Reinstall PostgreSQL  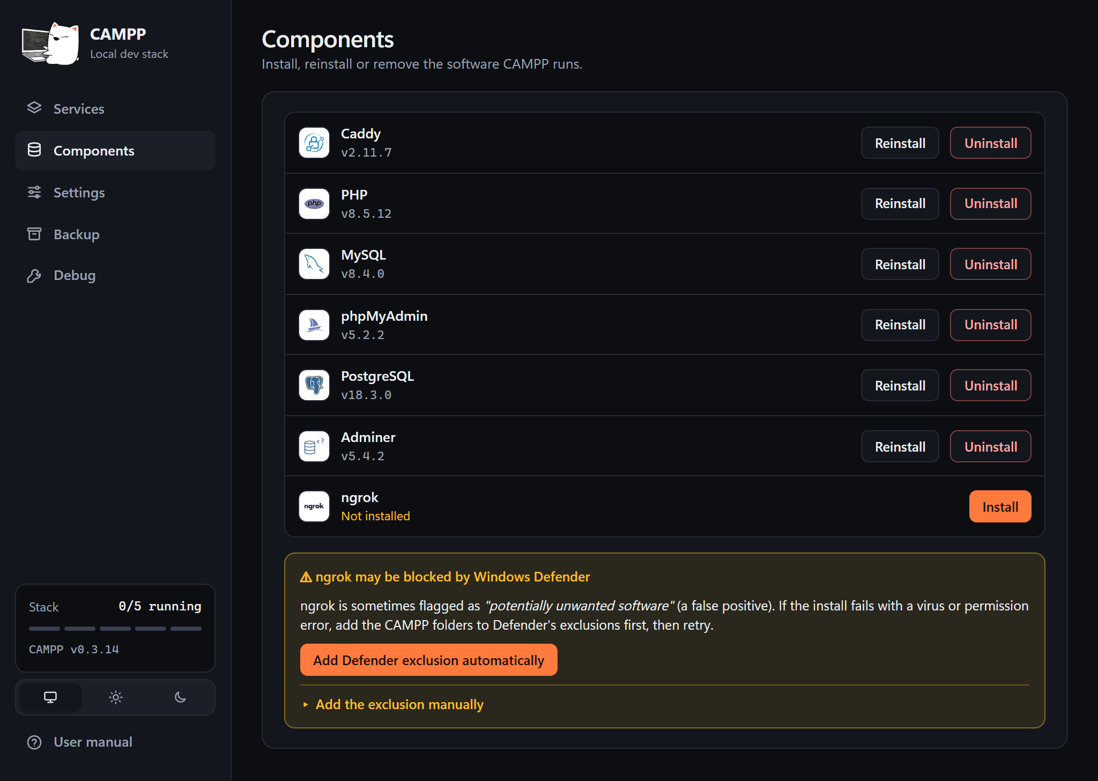[x=900, y=385]
